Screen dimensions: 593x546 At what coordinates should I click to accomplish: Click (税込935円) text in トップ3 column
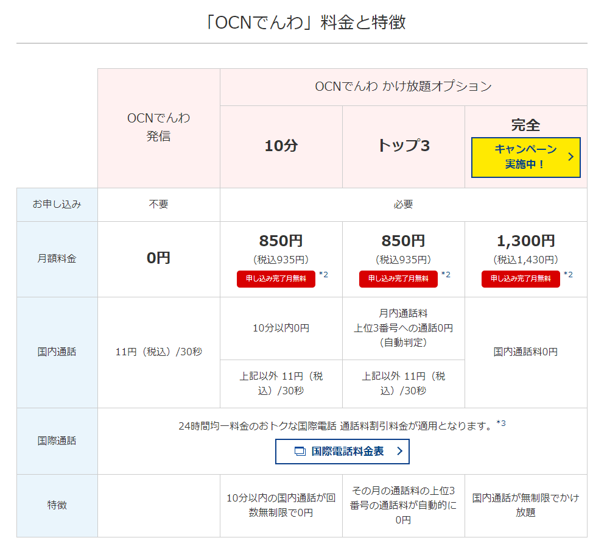pos(404,260)
